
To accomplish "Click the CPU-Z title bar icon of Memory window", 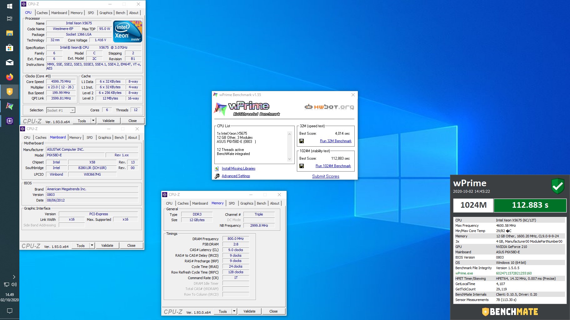I will click(x=165, y=195).
